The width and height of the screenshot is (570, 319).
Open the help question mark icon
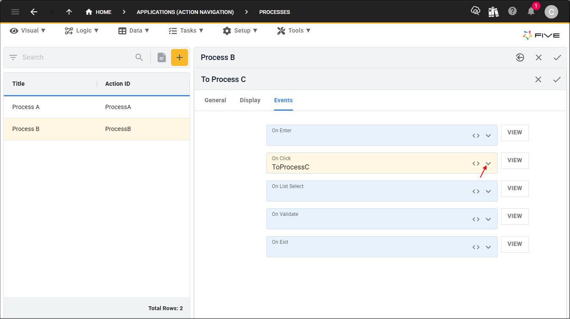pyautogui.click(x=512, y=11)
